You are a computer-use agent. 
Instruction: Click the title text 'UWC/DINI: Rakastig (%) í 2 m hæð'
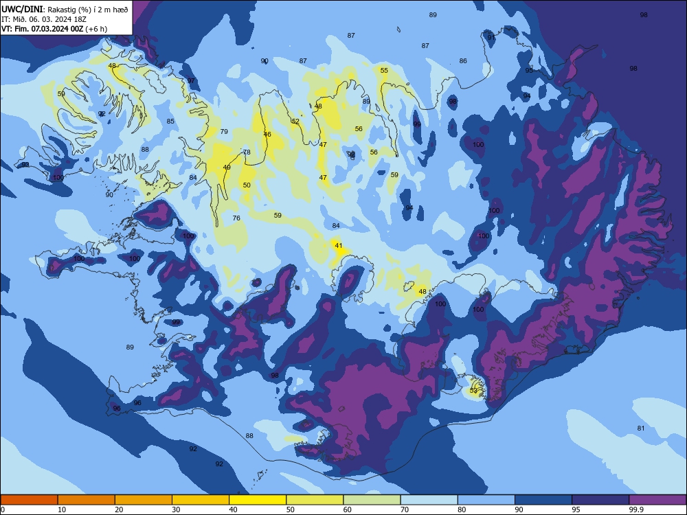point(65,9)
